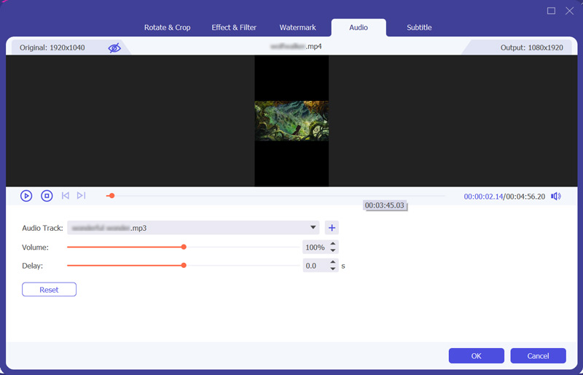The image size is (583, 375).
Task: Go to the Watermark tab
Action: [x=297, y=28]
